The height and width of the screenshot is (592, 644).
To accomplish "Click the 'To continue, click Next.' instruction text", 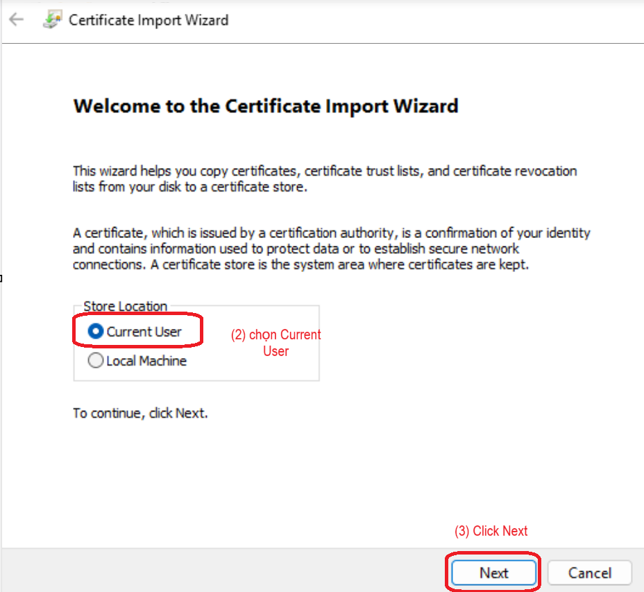I will tap(140, 413).
